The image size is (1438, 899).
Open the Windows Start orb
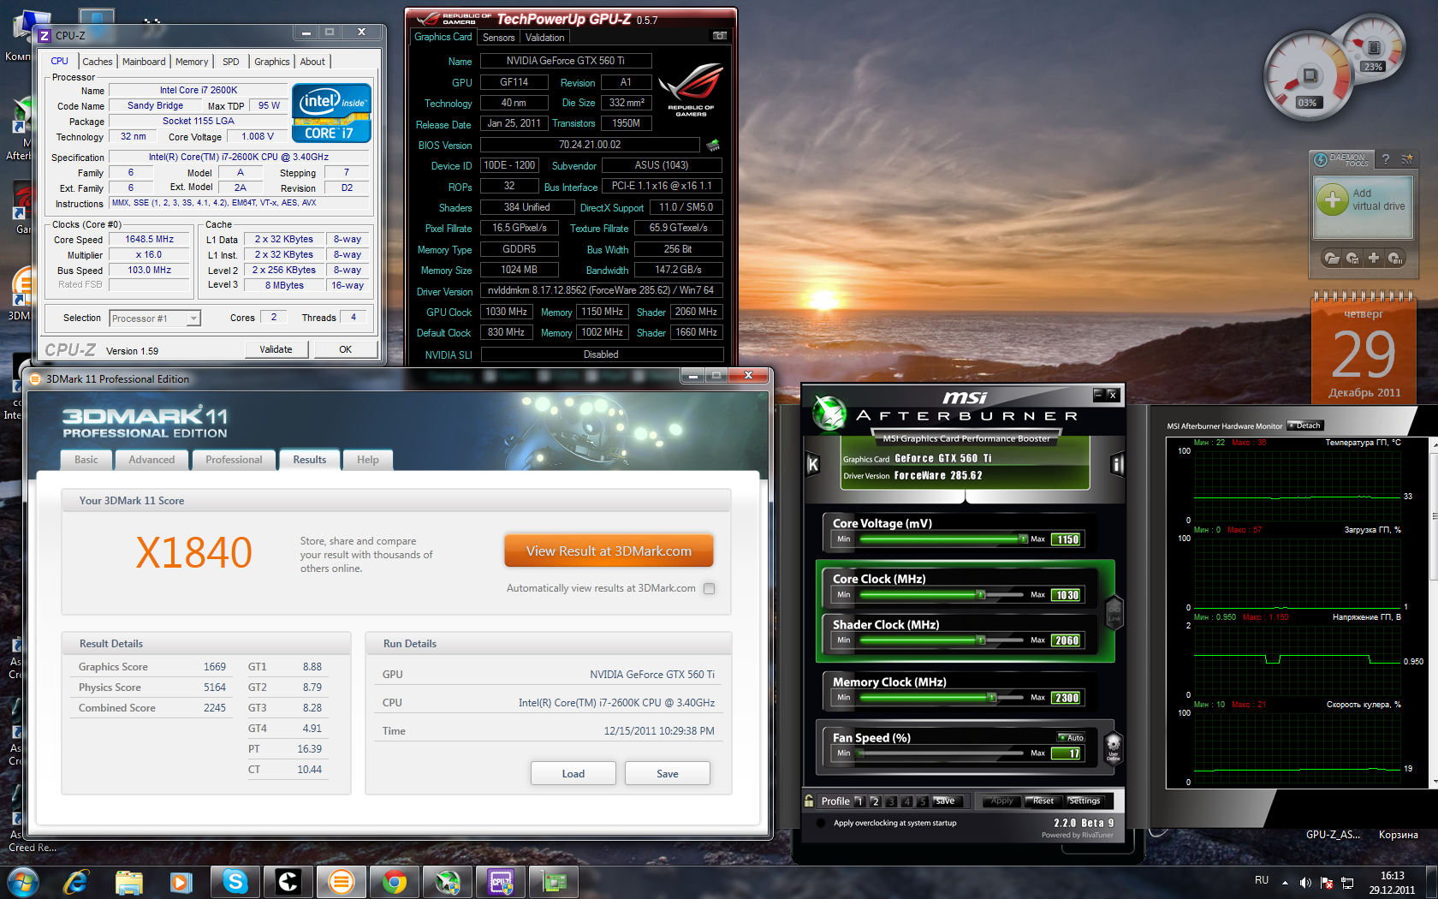click(21, 881)
